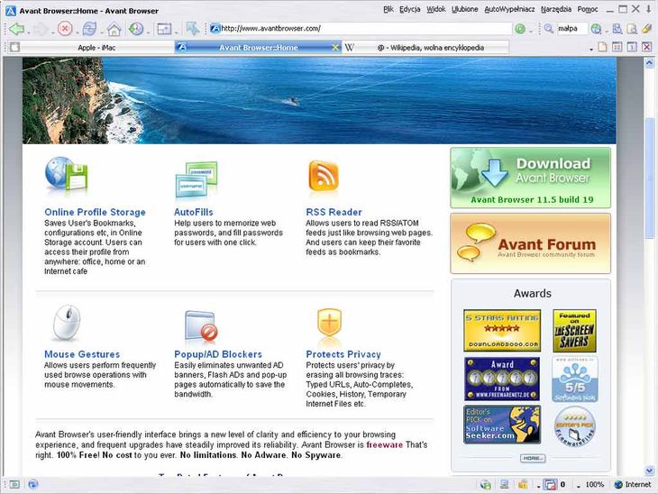658x494 pixels.
Task: Open the Avant Forum banner
Action: pos(530,243)
